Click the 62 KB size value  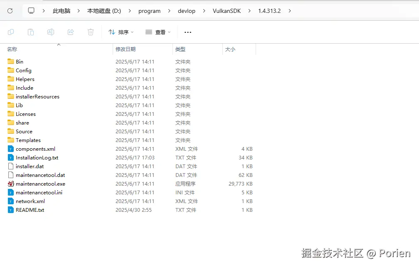(x=246, y=175)
